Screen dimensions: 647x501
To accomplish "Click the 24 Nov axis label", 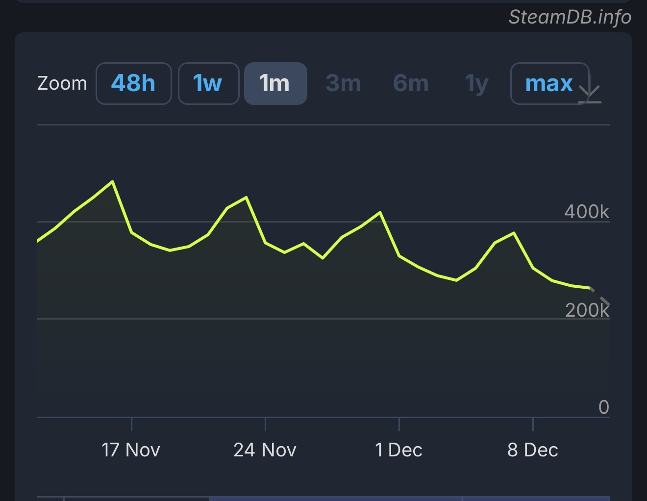I will tap(265, 450).
